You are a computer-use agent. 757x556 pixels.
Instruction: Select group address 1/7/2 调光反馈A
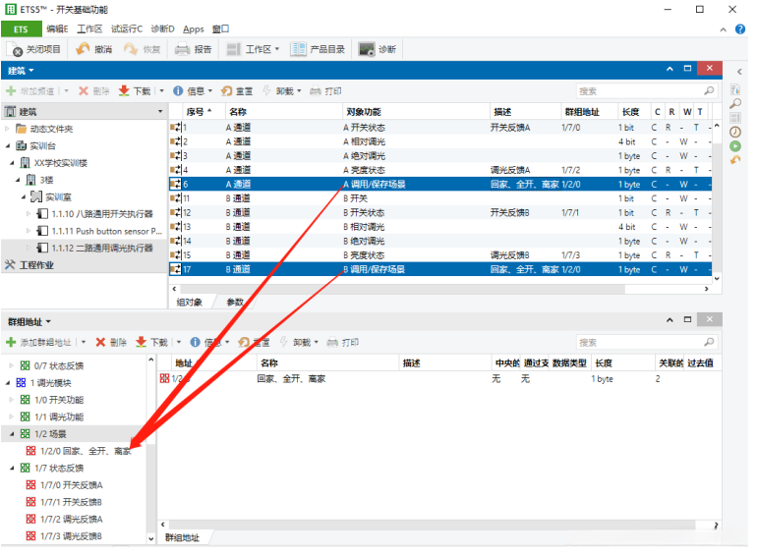click(71, 519)
